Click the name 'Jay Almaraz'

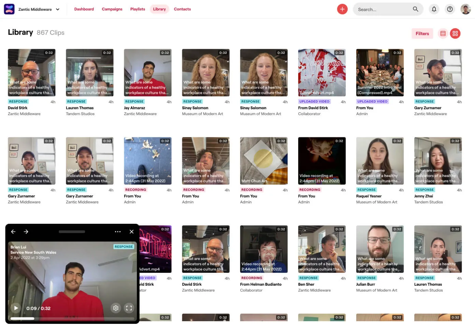134,108
